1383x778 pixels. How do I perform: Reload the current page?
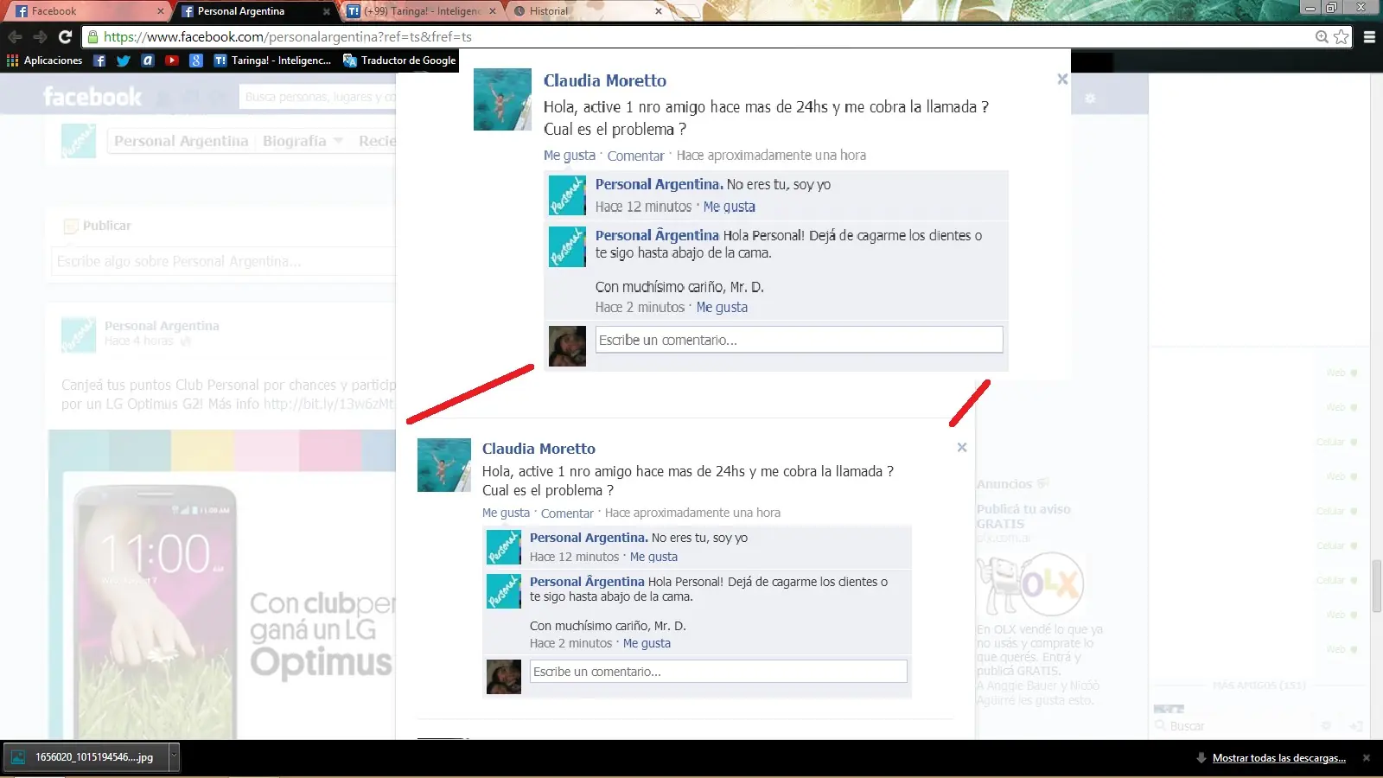coord(65,37)
